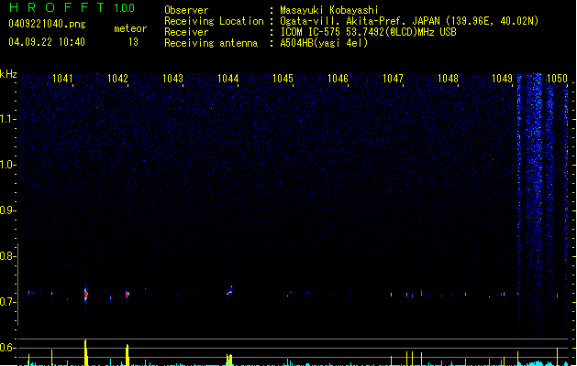Click the 'meteor' count label

click(130, 28)
